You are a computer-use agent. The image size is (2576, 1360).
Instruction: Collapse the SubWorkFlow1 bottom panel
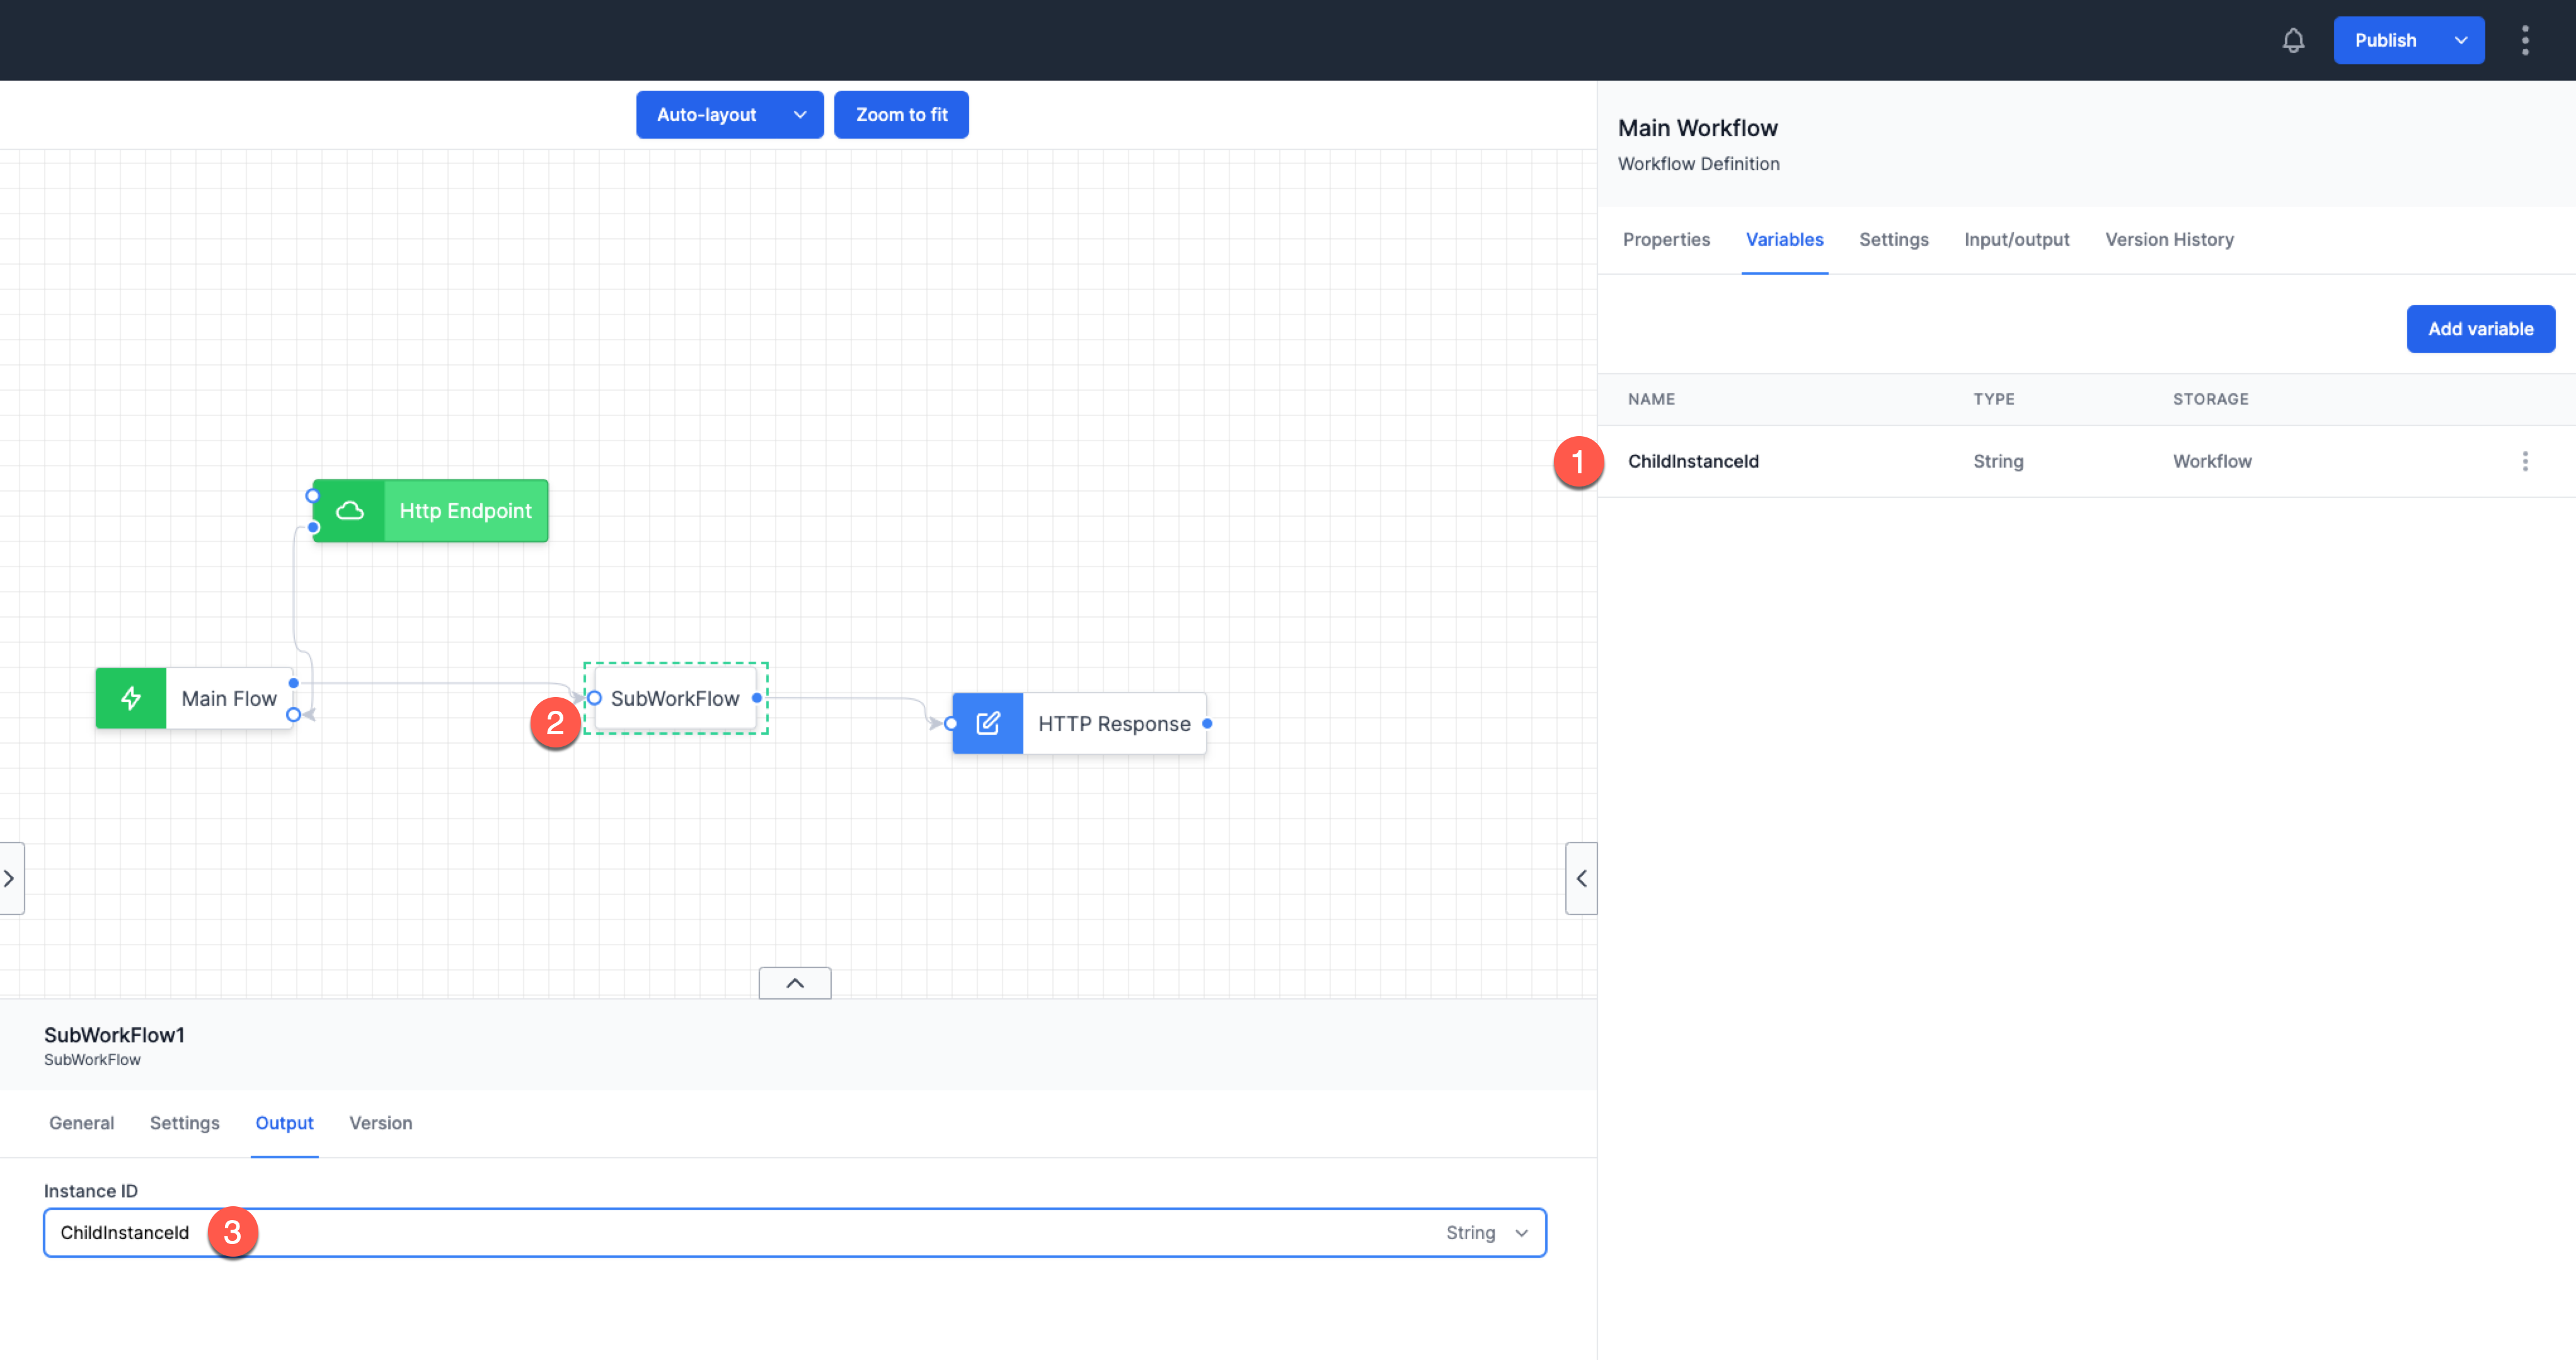(x=794, y=982)
